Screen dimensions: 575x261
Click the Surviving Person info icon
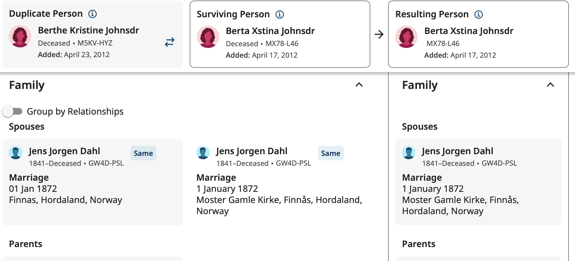pos(279,14)
